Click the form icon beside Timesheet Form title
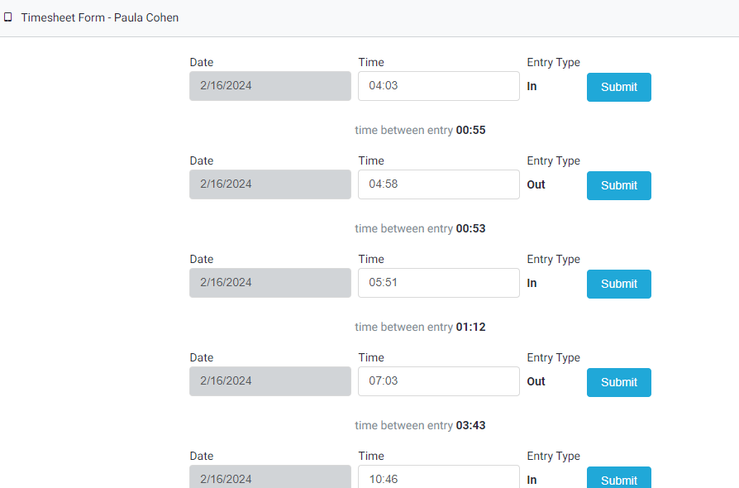The height and width of the screenshot is (488, 739). point(8,17)
